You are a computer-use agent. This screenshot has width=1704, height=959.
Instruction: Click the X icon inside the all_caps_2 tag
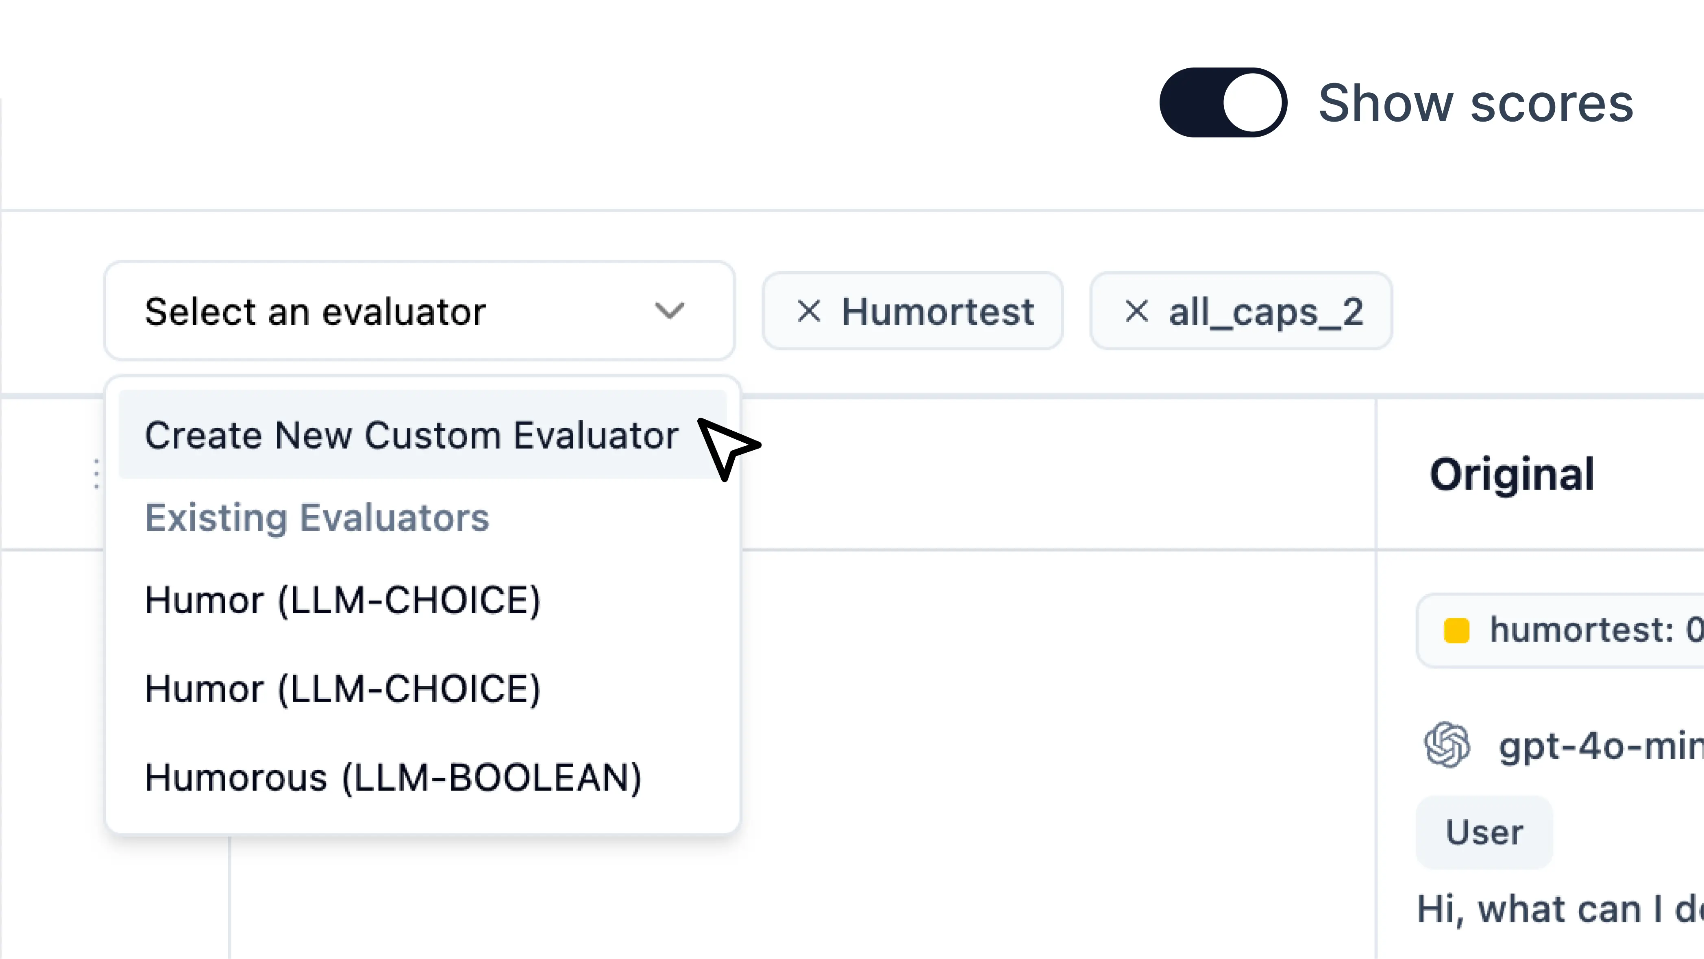pos(1137,311)
